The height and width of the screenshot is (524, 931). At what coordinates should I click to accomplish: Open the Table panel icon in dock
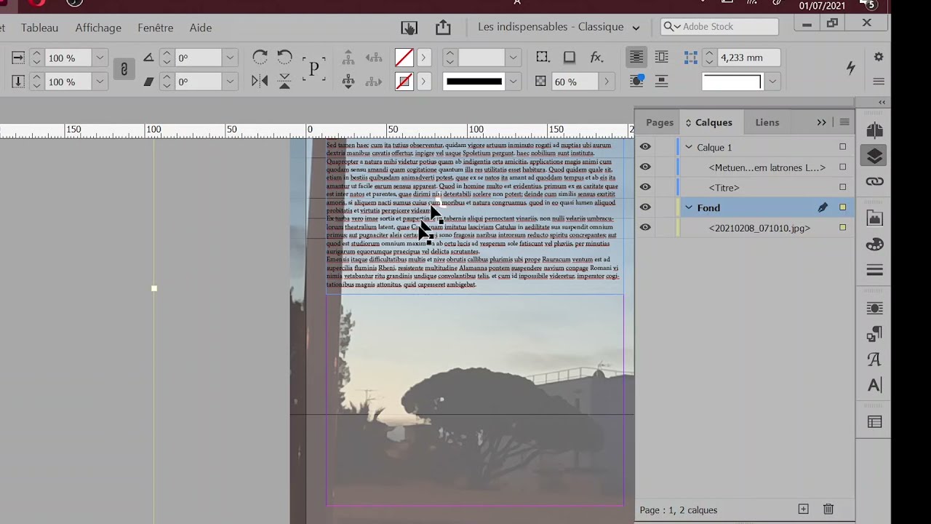(874, 422)
